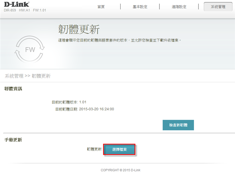The image size is (235, 172).
Task: Select the 系統管理 tab
Action: 218,7
